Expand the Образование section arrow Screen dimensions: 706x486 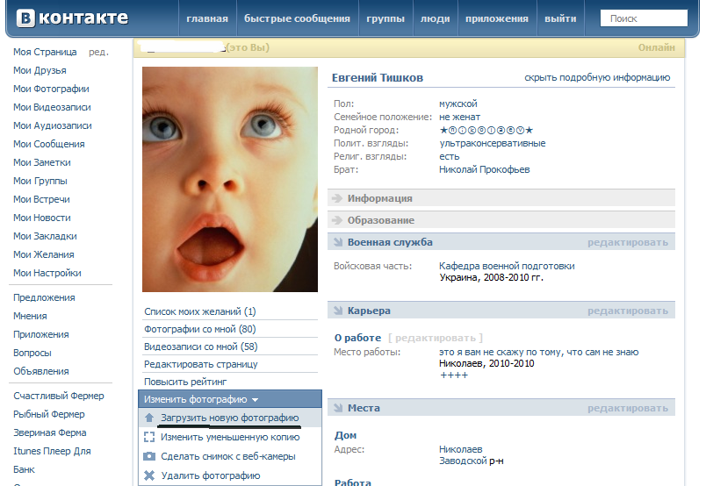click(x=337, y=220)
